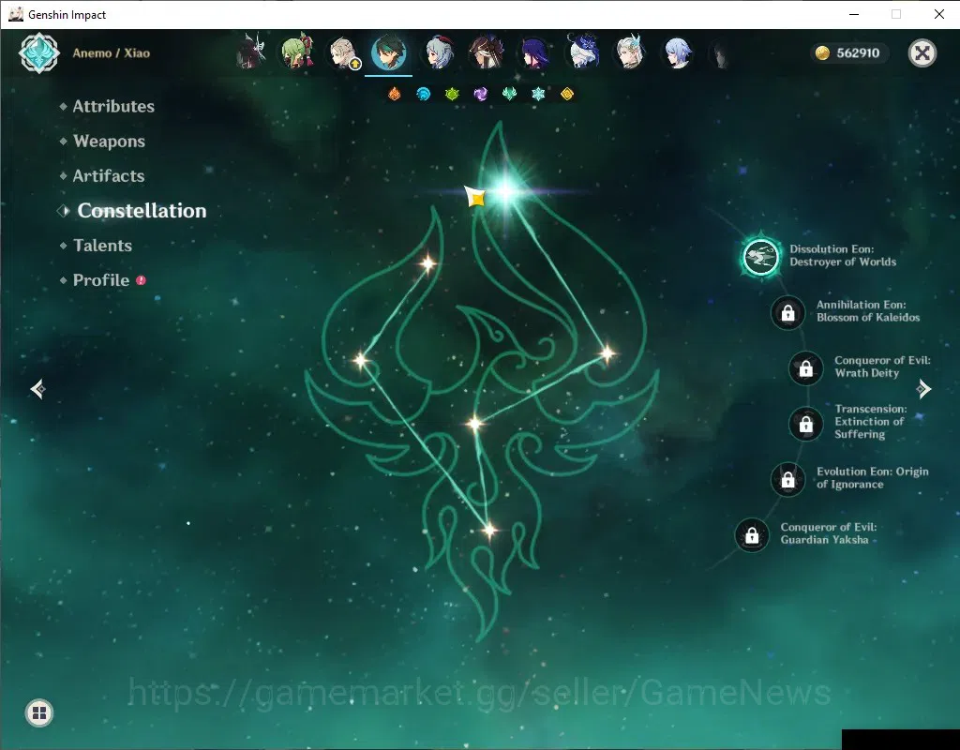Screen dimensions: 960x750
Task: Click the Mora balance 562910
Action: pos(849,53)
